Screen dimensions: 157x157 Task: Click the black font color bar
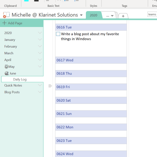tap(36, 1)
